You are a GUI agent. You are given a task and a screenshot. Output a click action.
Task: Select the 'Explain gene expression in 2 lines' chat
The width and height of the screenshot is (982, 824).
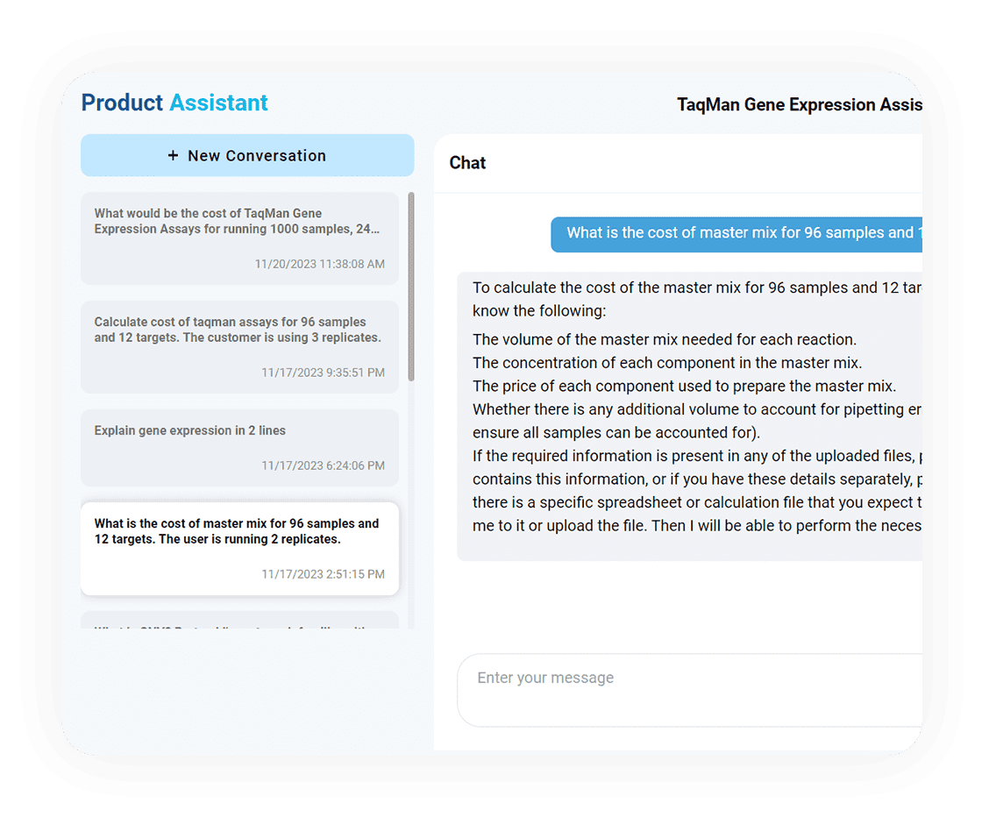pyautogui.click(x=190, y=430)
